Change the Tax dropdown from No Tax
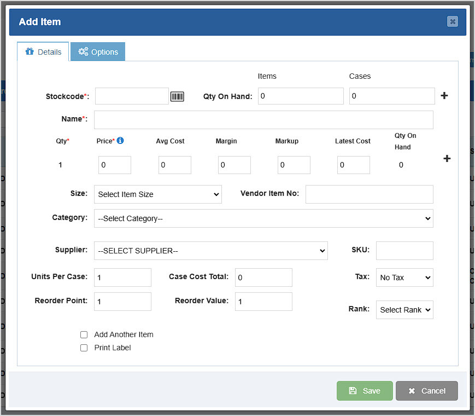 (404, 278)
